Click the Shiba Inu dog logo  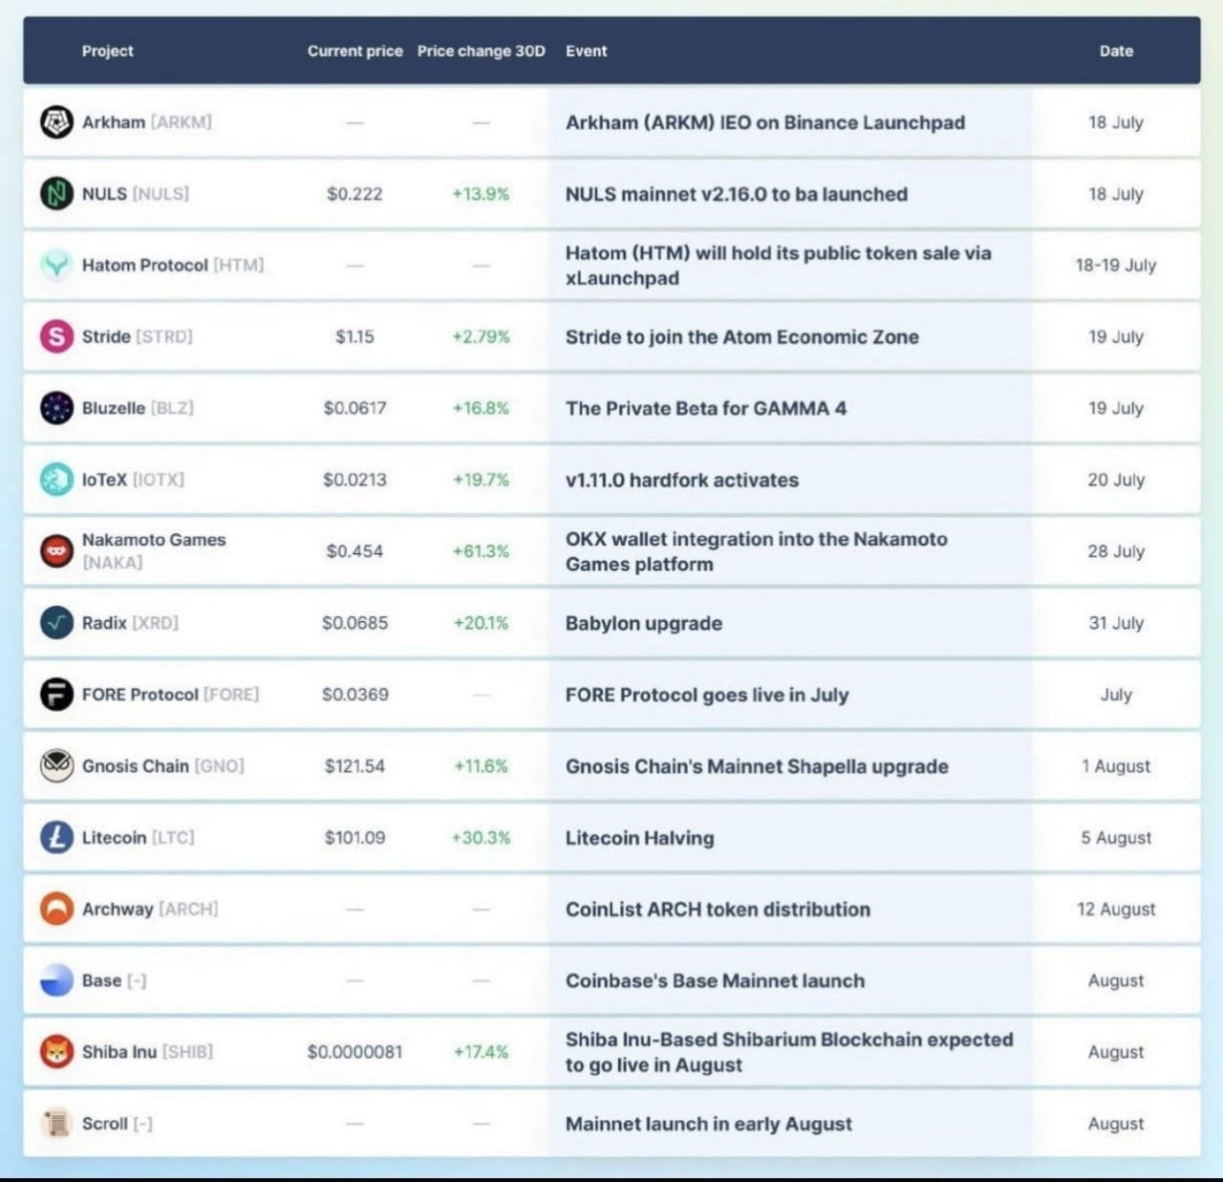pyautogui.click(x=56, y=1052)
